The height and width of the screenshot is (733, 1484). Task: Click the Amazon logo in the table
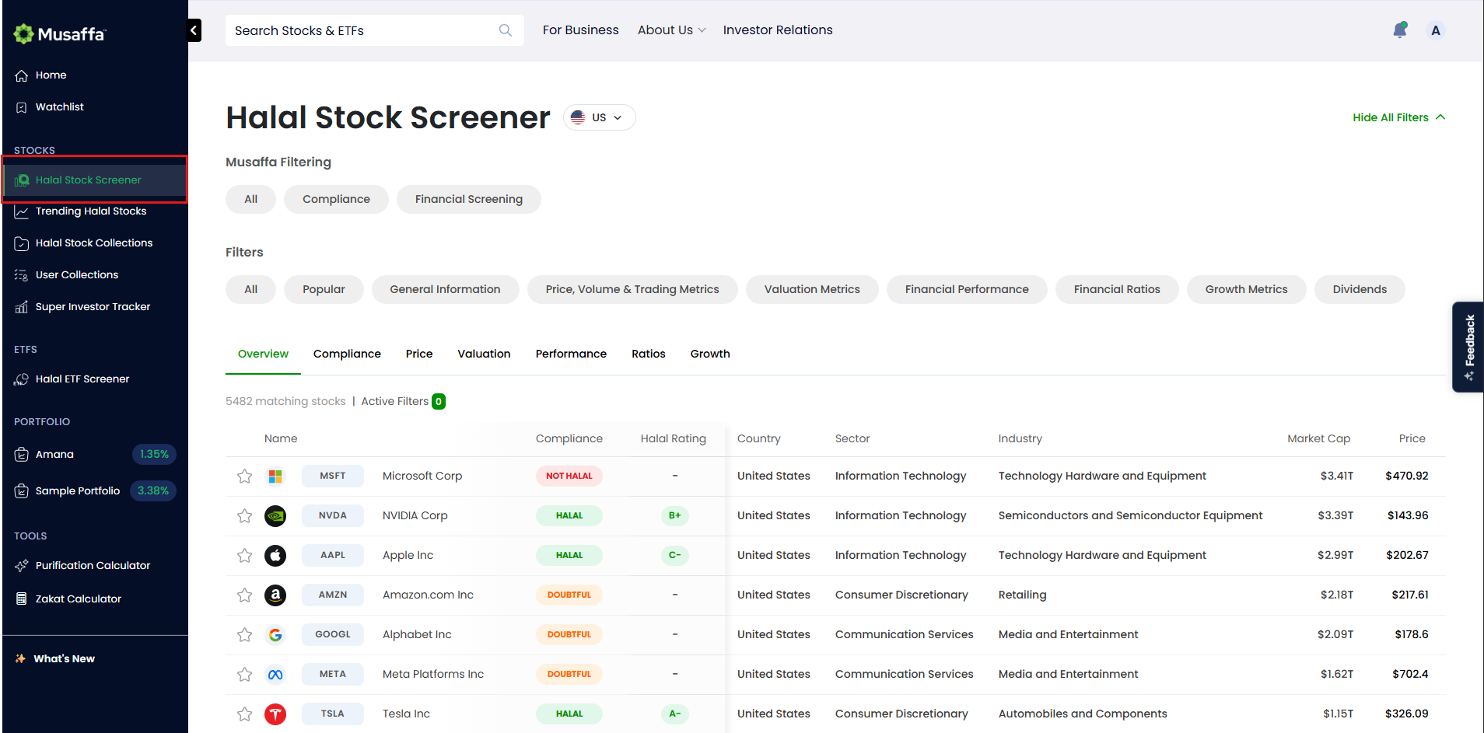click(275, 595)
